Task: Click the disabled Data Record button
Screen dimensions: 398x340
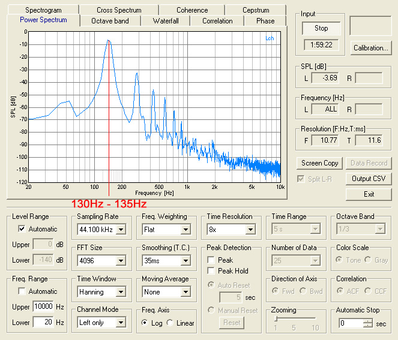Action: tap(369, 163)
